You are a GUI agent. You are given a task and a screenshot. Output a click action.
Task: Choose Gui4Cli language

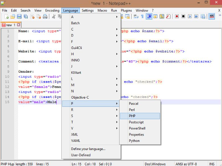pos(91,48)
